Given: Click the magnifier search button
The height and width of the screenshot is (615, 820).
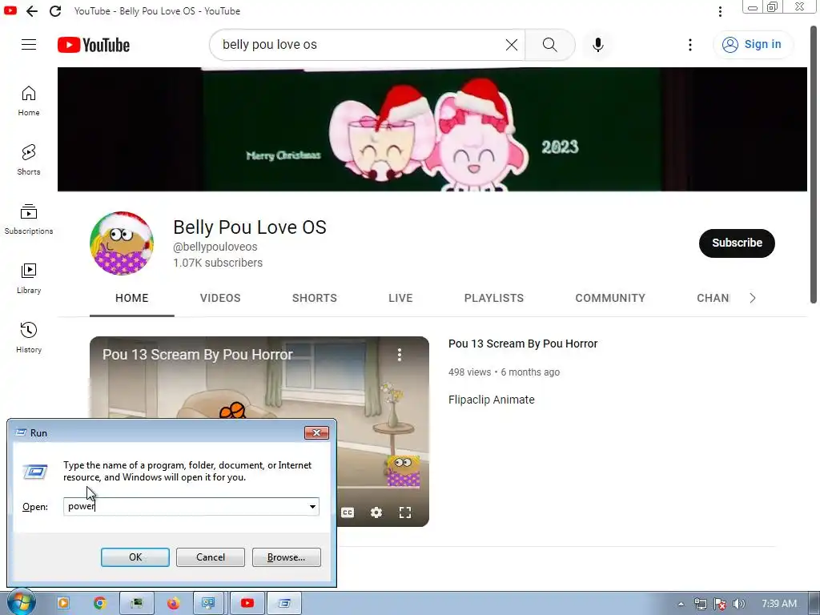Looking at the screenshot, I should 549,45.
